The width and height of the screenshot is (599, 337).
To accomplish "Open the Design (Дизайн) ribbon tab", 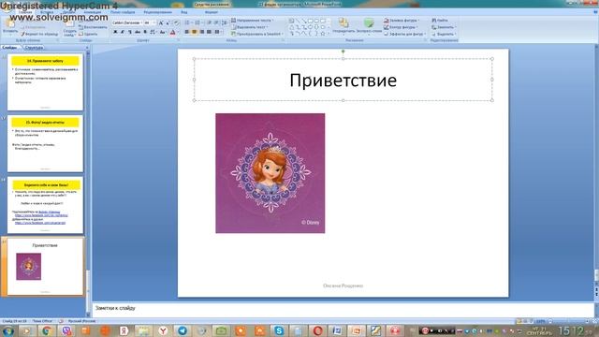I will (x=68, y=12).
